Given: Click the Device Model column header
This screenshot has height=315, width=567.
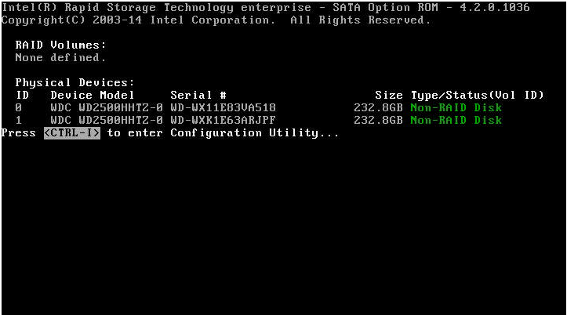Looking at the screenshot, I should 93,95.
